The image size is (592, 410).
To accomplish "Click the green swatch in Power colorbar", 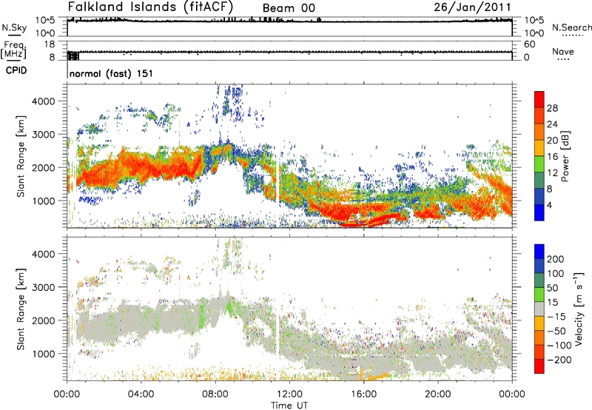I will coord(539,164).
